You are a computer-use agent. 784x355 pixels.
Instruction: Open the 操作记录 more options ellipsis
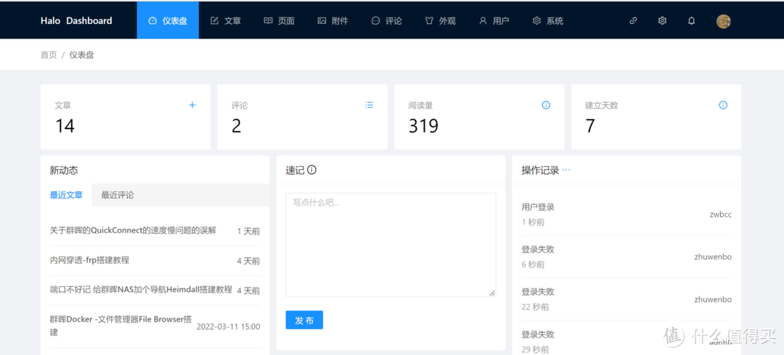(566, 170)
